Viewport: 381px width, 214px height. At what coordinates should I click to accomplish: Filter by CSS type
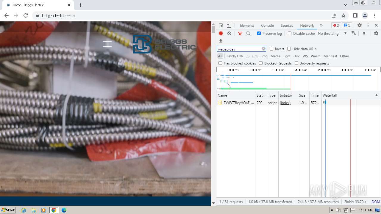pyautogui.click(x=255, y=56)
